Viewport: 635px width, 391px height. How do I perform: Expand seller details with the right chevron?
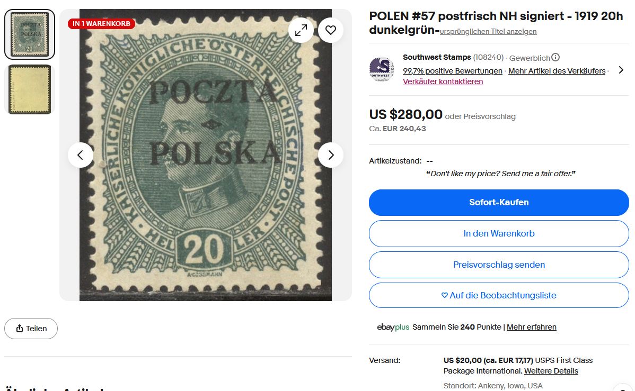(x=621, y=70)
